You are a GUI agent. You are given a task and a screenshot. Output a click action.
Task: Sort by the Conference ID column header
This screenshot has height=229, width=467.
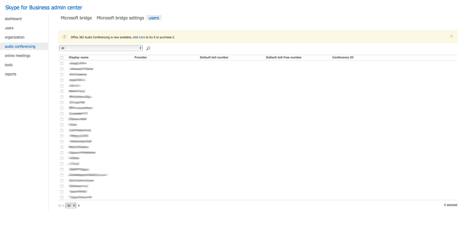tap(343, 57)
